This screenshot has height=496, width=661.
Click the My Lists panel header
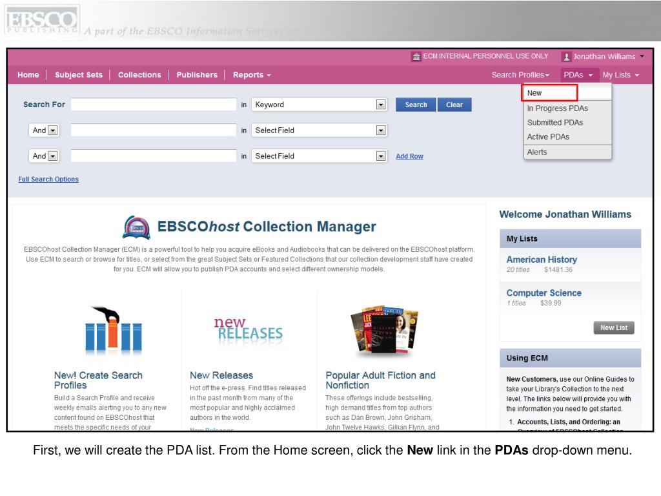570,239
